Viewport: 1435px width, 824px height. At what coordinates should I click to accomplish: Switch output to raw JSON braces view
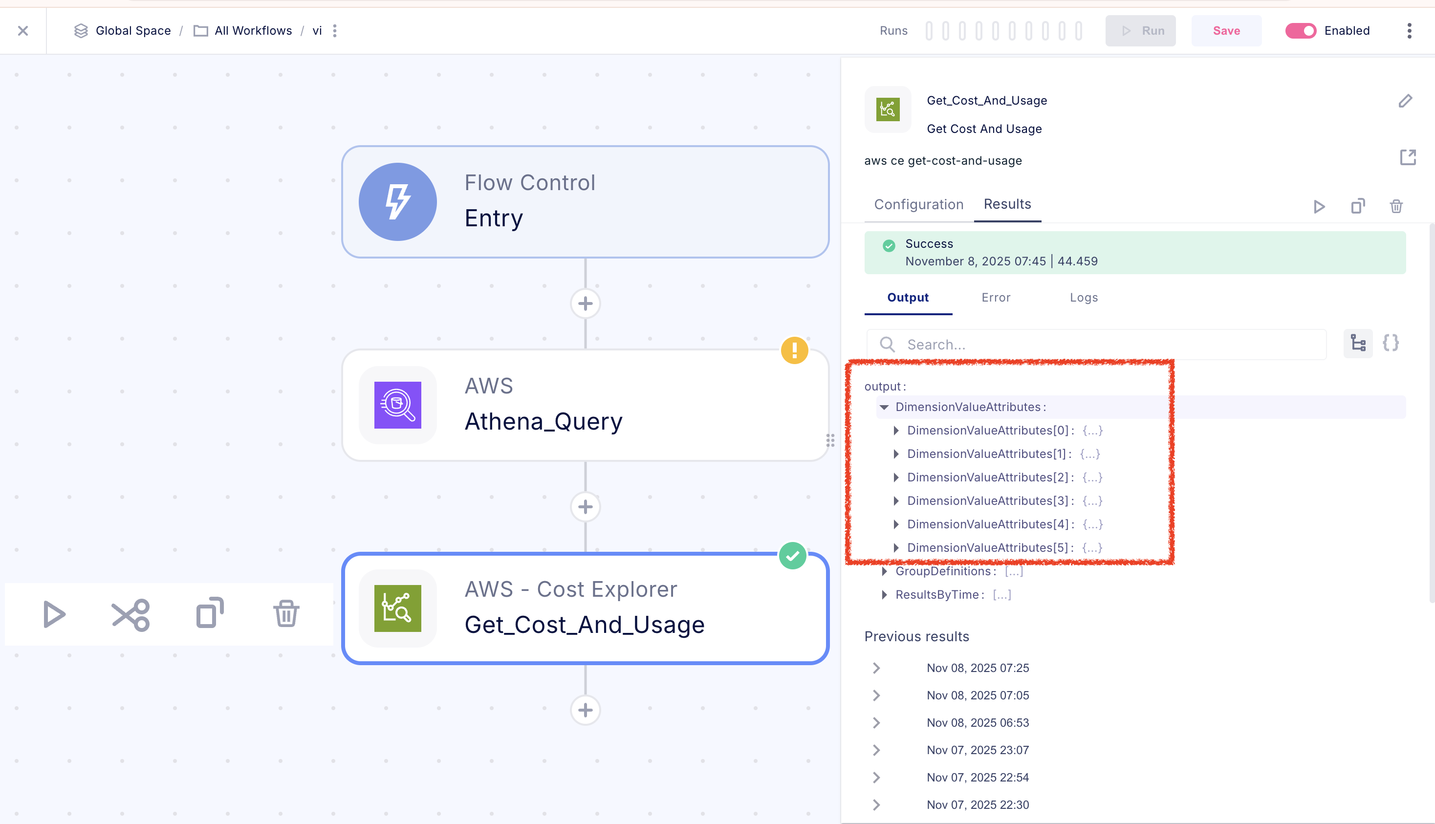tap(1391, 343)
